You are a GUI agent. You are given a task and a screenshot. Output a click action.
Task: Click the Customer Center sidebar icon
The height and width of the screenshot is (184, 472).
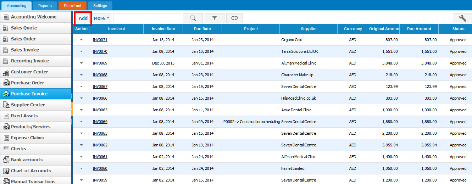pos(6,72)
